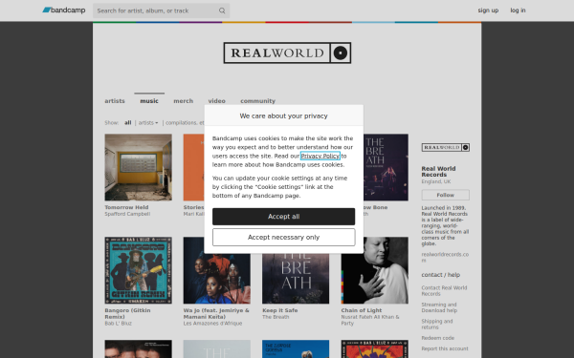Follow the Privacy Policy link

(320, 156)
